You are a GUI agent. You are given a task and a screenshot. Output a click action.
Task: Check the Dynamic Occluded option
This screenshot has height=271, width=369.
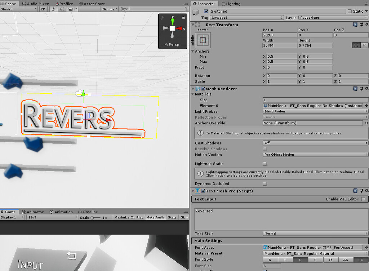pyautogui.click(x=265, y=183)
